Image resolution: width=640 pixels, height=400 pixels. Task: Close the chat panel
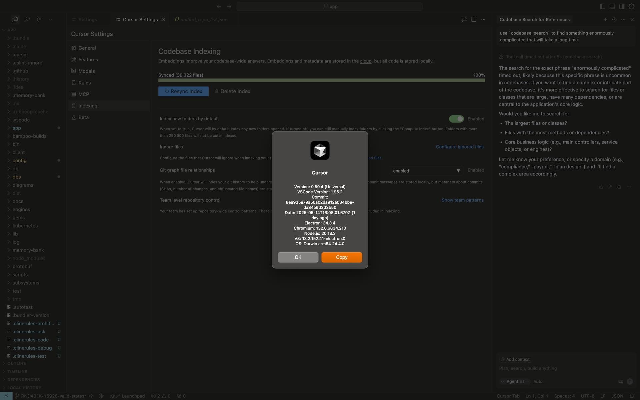(632, 20)
